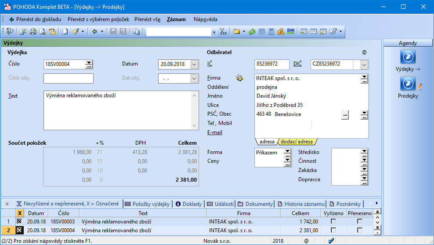Expand the Dat.obj. date dropdown
Image resolution: width=434 pixels, height=245 pixels.
point(194,78)
